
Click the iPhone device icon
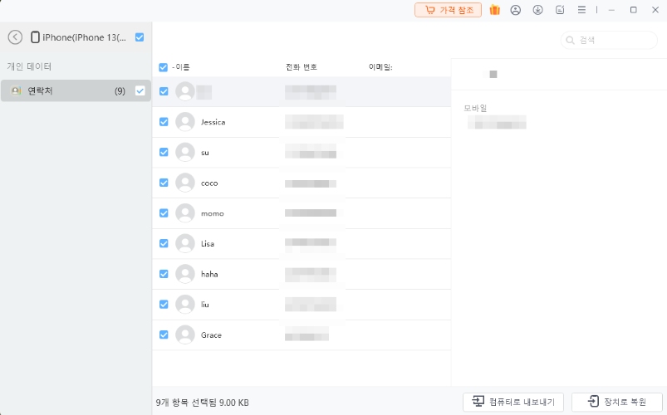click(x=36, y=37)
